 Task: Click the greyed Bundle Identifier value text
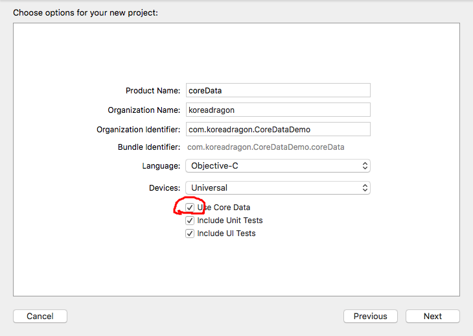[266, 147]
